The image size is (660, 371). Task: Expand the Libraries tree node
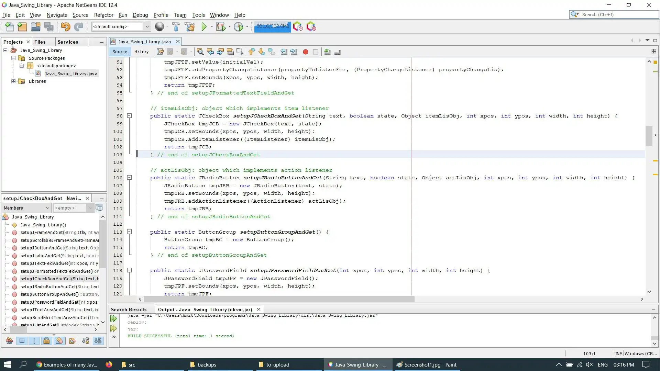[13, 81]
